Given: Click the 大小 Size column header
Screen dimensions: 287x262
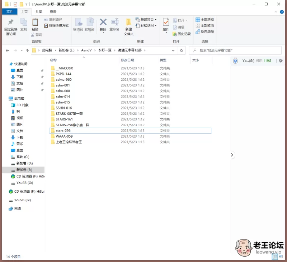Looking at the screenshot, I should (x=196, y=60).
